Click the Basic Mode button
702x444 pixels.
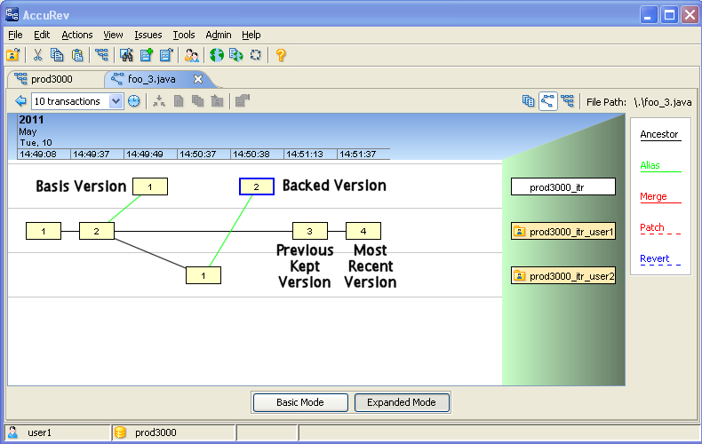(299, 402)
